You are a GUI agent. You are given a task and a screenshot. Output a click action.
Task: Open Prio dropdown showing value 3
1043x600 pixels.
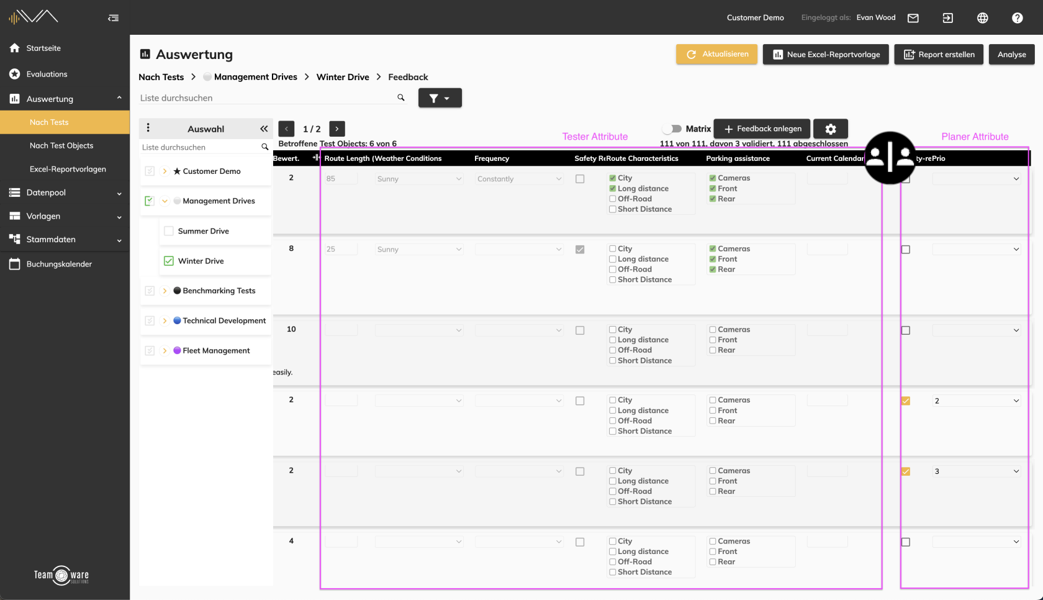coord(977,471)
